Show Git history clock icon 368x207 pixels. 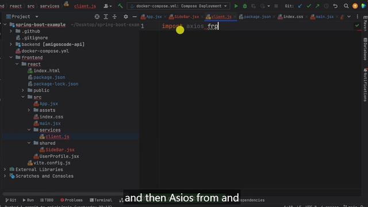tap(326, 6)
